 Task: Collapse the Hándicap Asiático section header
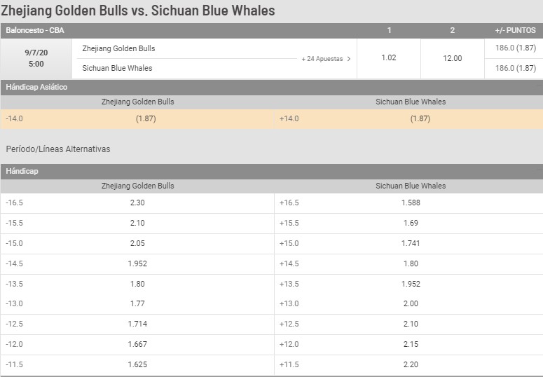pos(272,87)
